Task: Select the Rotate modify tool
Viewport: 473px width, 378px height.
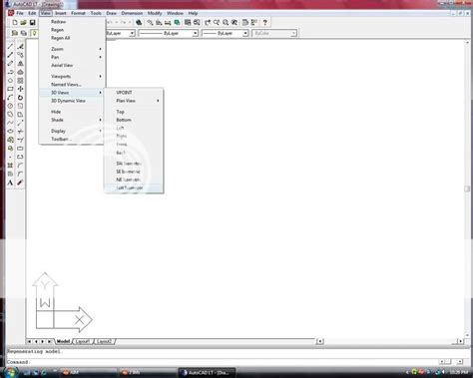Action: point(20,98)
